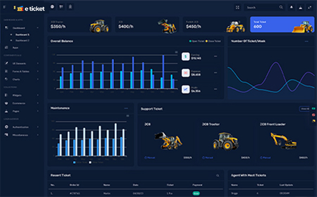Expand the Apps menu chevron
This screenshot has width=317, height=197.
pyautogui.click(x=38, y=47)
